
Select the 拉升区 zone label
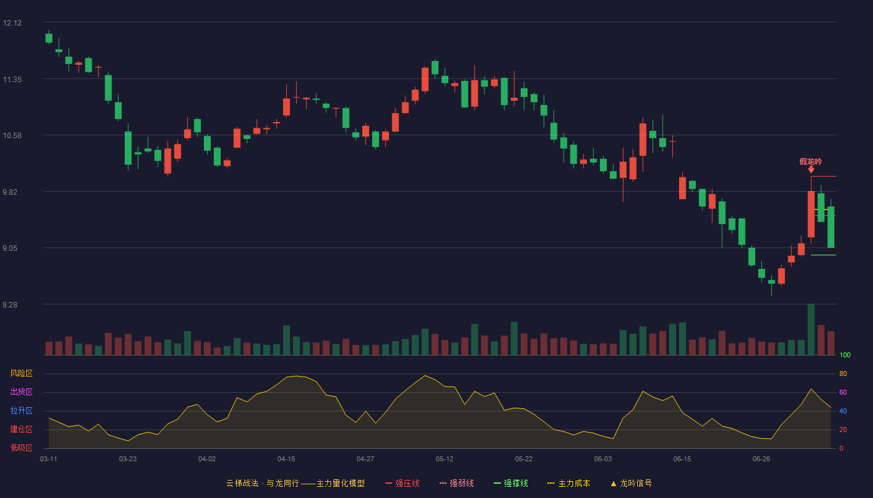[21, 411]
